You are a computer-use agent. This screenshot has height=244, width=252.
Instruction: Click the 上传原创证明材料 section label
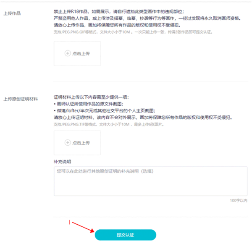coord(21,99)
